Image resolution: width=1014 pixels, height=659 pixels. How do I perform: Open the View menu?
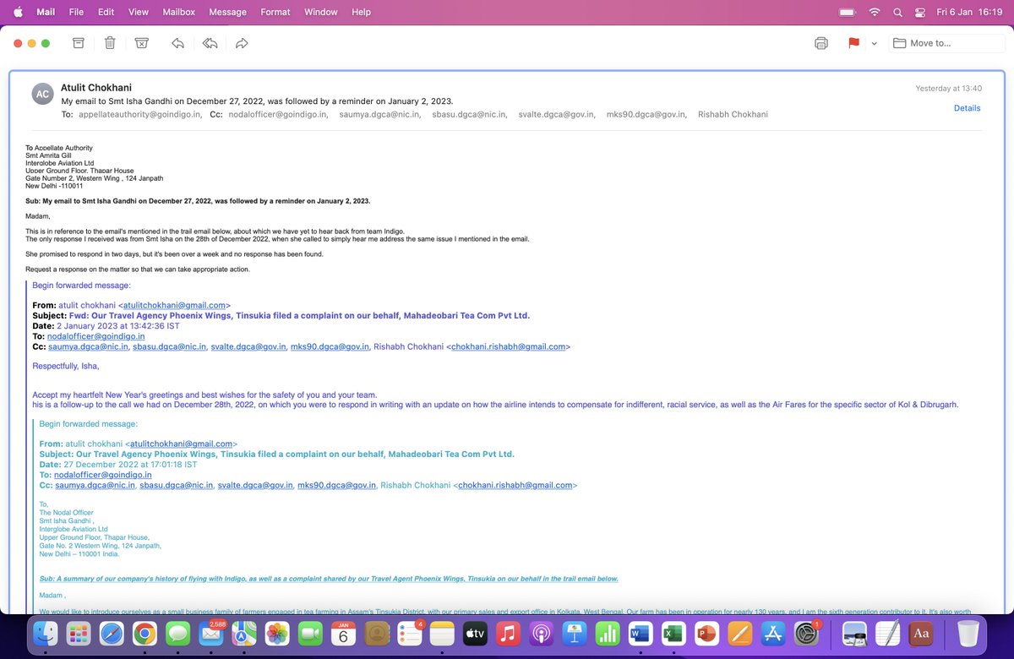(x=139, y=12)
